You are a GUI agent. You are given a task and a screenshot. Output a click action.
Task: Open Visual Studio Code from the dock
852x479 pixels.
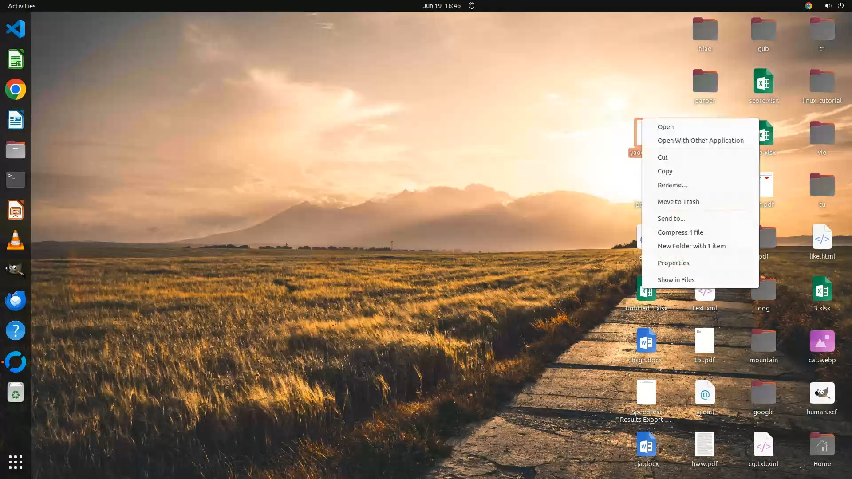16,29
